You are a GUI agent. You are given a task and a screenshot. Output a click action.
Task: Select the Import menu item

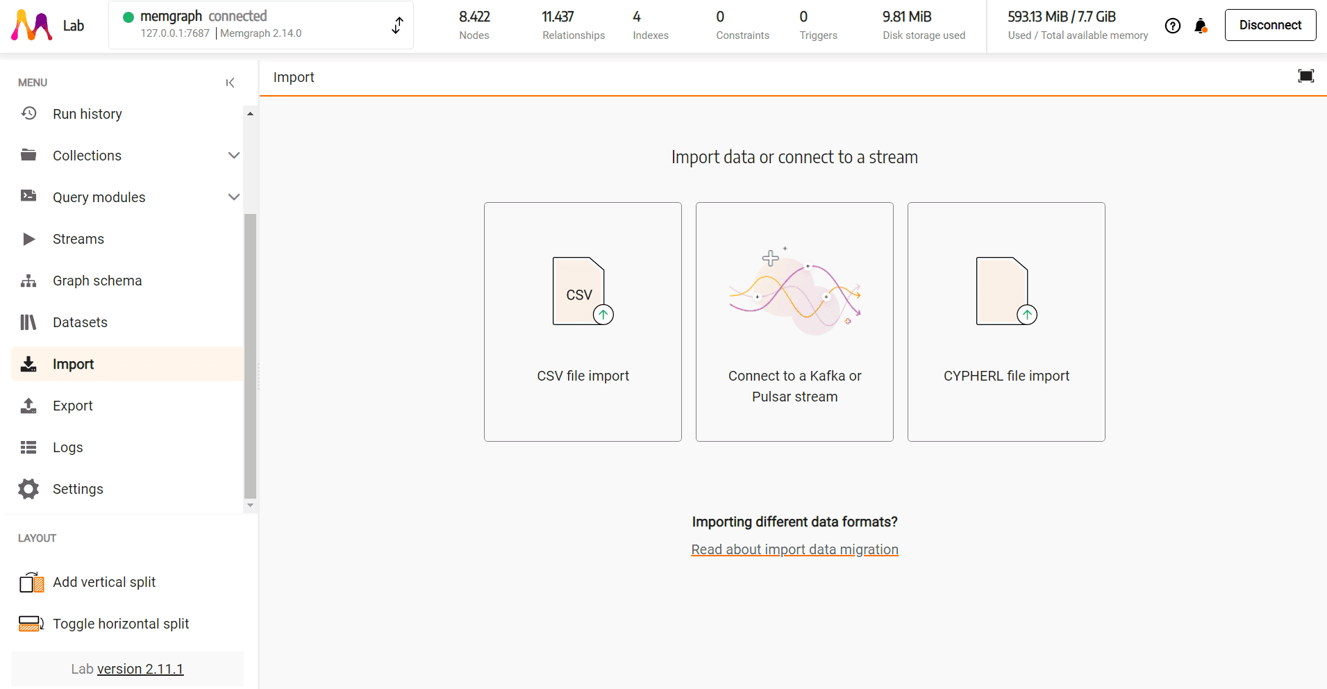[x=127, y=364]
